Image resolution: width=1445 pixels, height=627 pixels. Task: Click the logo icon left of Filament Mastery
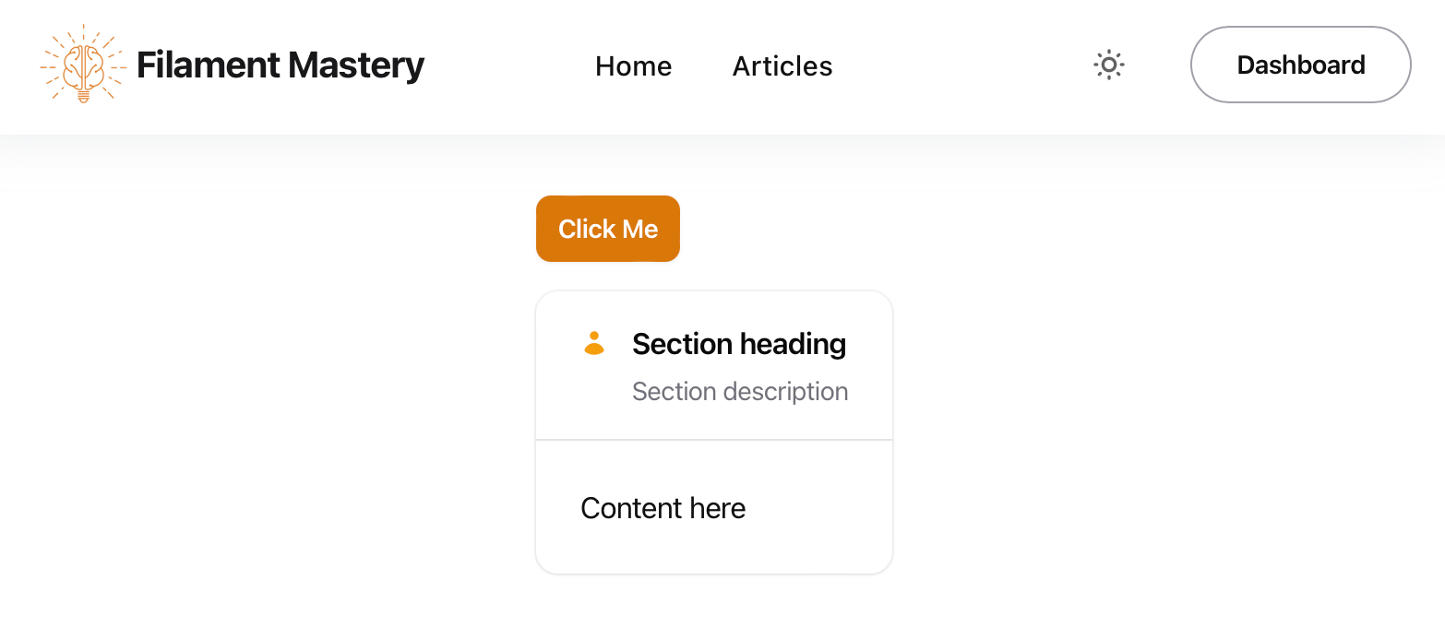click(x=82, y=65)
